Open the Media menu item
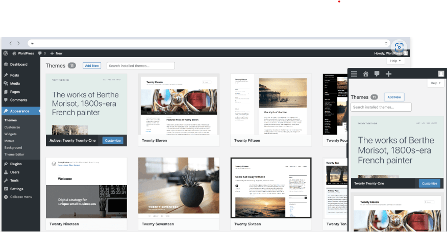This screenshot has height=232, width=447. pos(15,84)
